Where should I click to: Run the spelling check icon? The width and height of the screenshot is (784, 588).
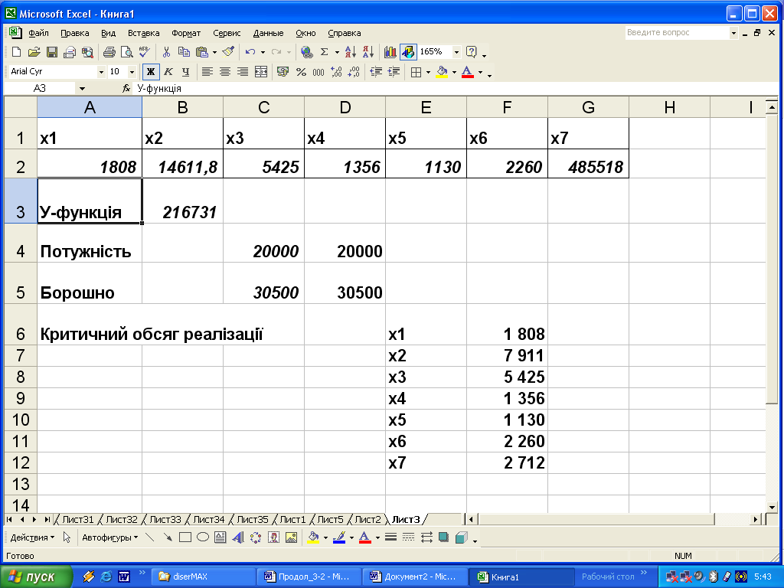point(145,52)
